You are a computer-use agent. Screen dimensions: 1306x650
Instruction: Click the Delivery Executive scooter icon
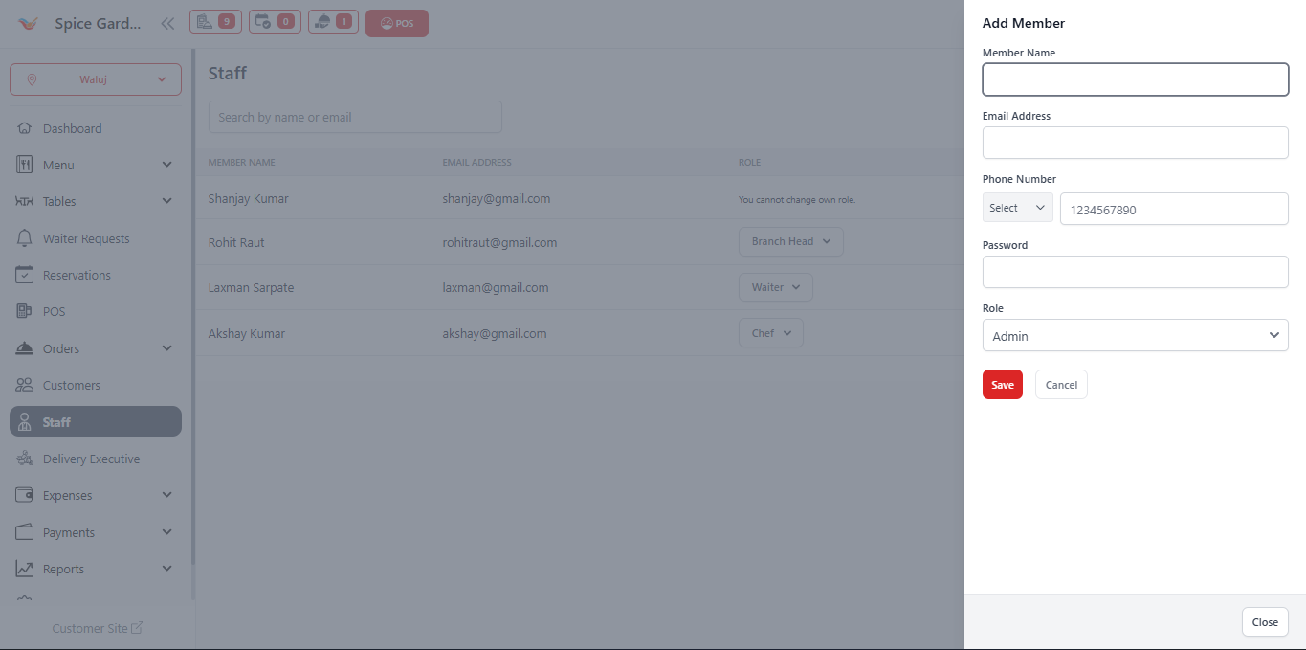[x=25, y=459]
